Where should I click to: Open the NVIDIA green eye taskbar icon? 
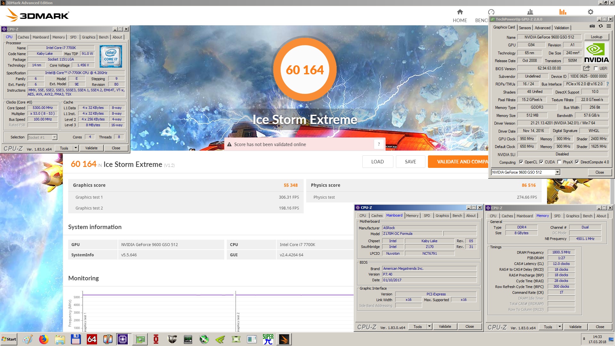click(x=220, y=339)
